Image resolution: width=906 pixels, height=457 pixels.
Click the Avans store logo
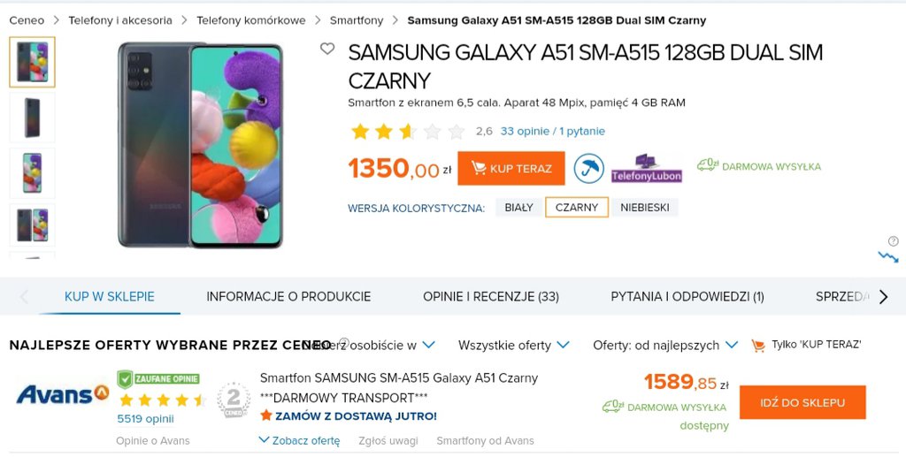coord(62,394)
